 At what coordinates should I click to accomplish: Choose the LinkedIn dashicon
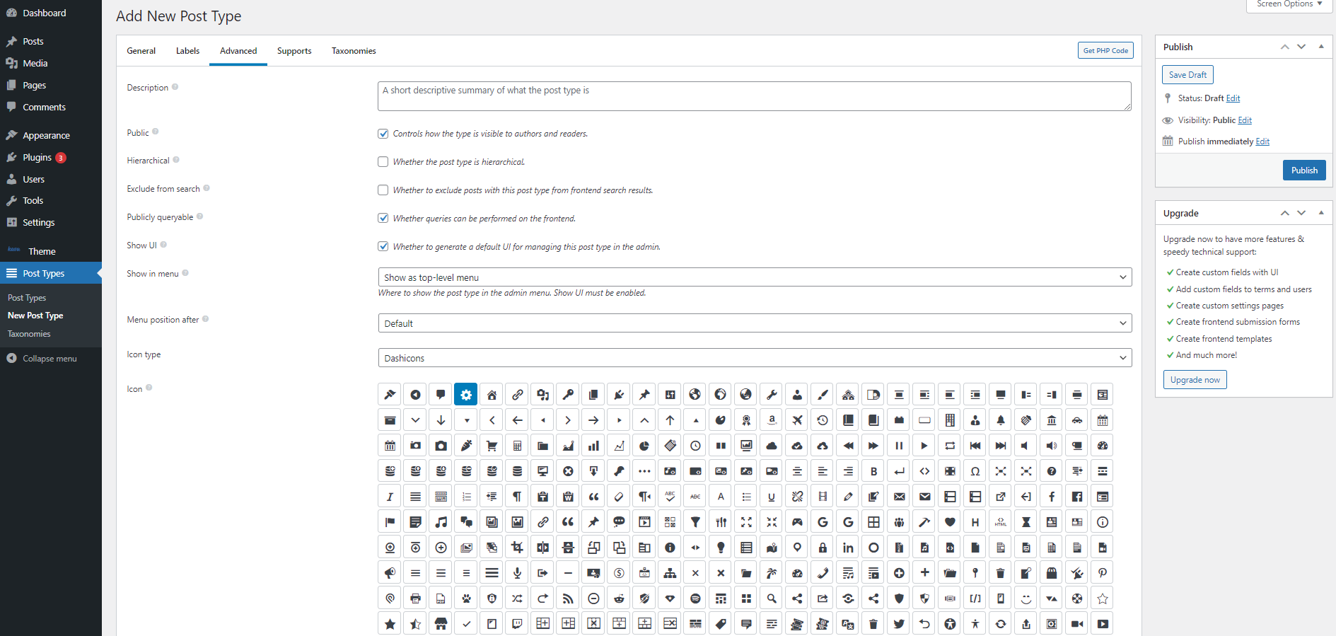pyautogui.click(x=848, y=548)
